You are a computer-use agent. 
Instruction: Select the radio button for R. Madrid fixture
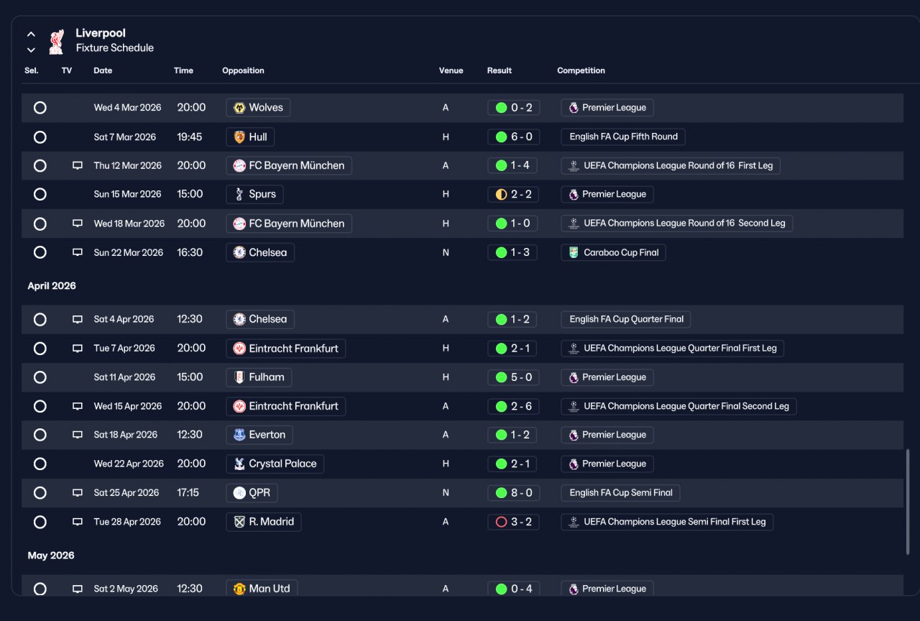pos(40,522)
